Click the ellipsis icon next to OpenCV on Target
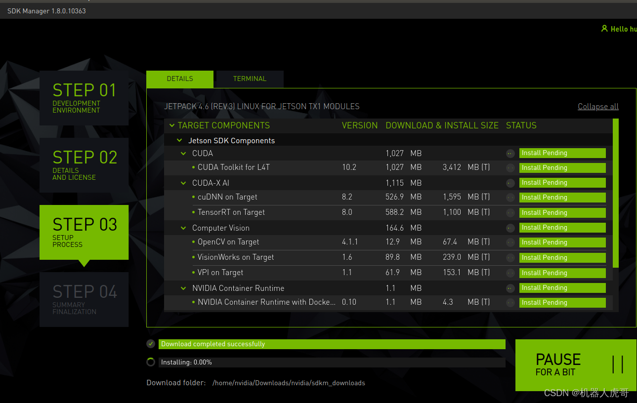 pyautogui.click(x=510, y=242)
